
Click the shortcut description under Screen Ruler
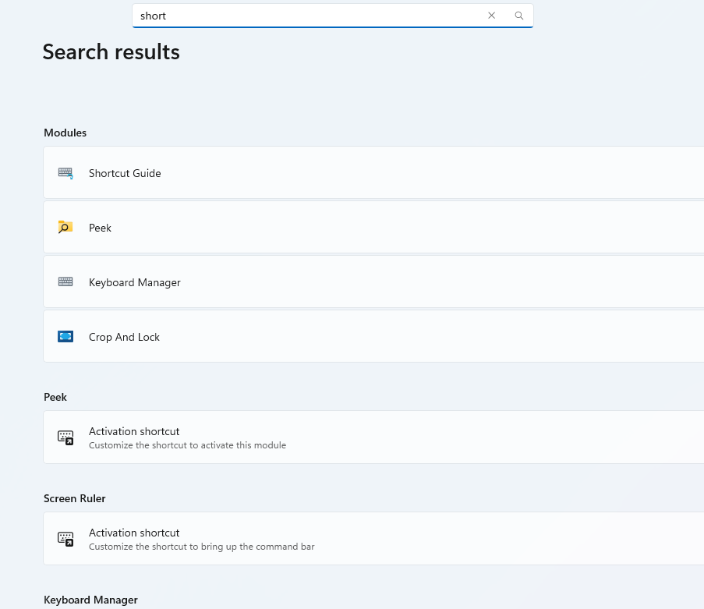(201, 547)
